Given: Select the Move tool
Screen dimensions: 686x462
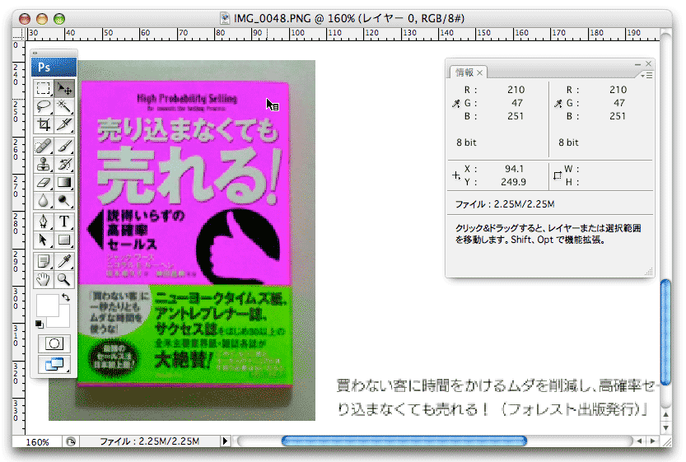Looking at the screenshot, I should click(64, 89).
